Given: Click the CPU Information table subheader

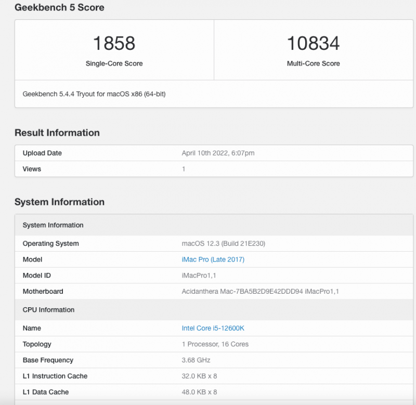Looking at the screenshot, I should [x=48, y=310].
